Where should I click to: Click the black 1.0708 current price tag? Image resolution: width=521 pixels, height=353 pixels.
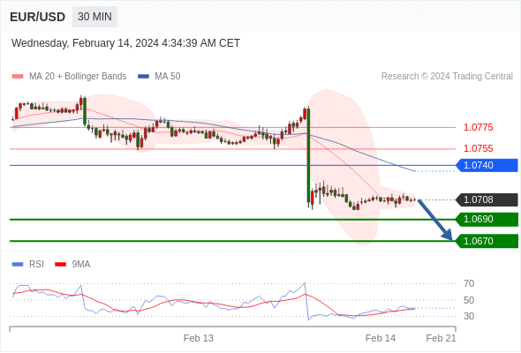[487, 200]
